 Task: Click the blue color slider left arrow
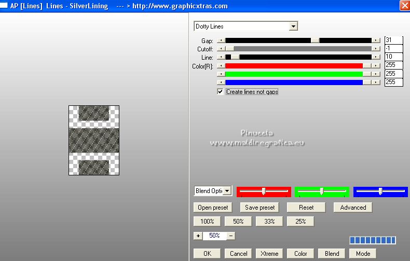[x=221, y=83]
